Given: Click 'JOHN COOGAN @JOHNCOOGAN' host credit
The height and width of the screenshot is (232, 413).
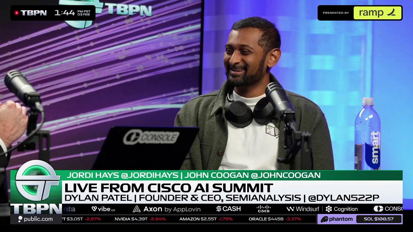Looking at the screenshot, I should (253, 175).
